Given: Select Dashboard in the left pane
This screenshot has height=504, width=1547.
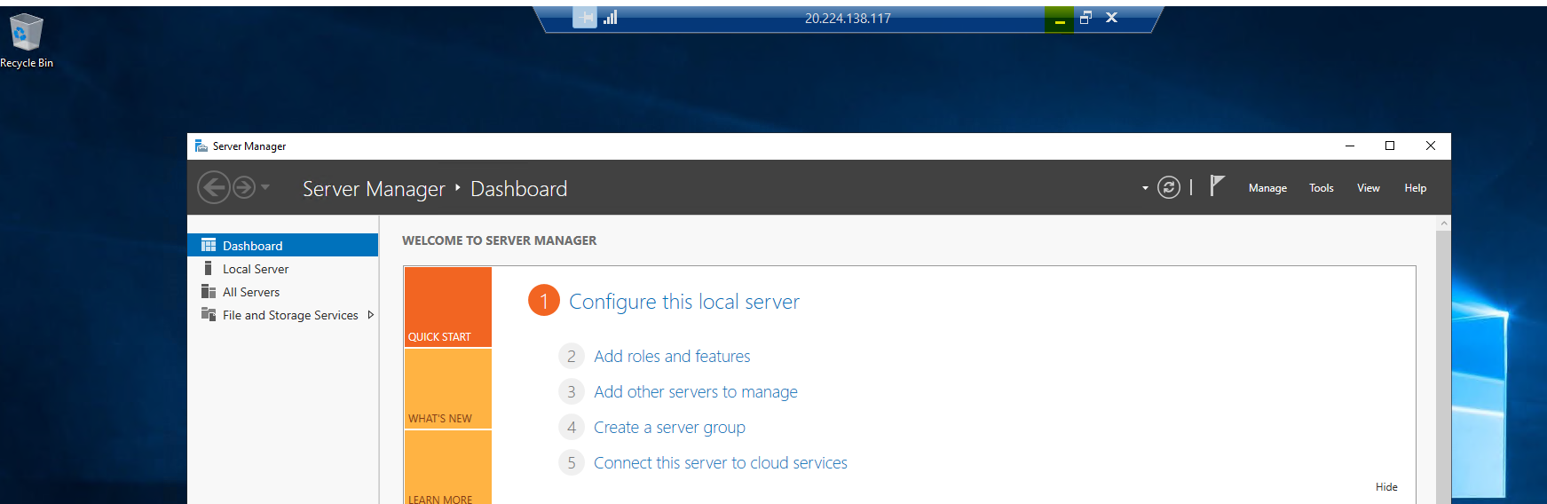Looking at the screenshot, I should tap(283, 245).
